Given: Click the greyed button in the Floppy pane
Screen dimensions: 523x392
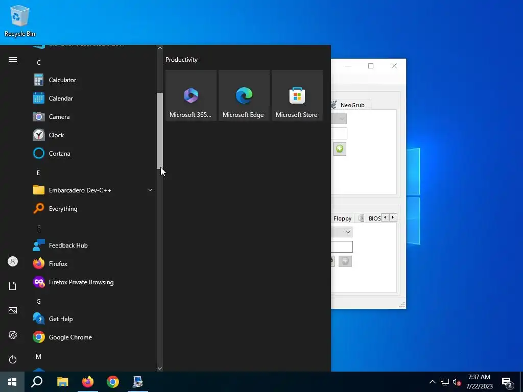Looking at the screenshot, I should pyautogui.click(x=345, y=261).
